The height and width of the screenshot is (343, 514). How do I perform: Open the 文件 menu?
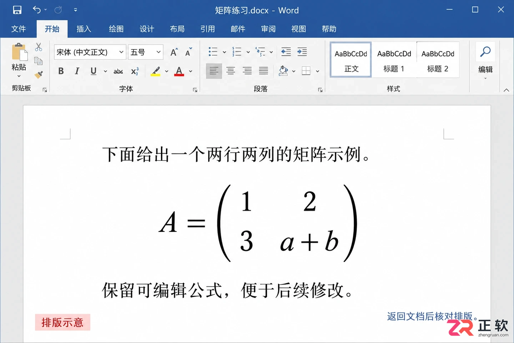(18, 29)
